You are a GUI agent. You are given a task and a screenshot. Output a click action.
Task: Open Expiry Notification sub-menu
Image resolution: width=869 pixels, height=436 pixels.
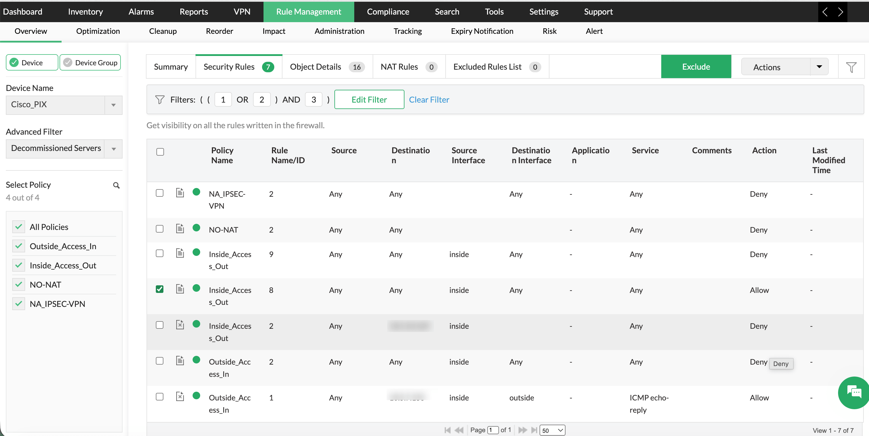pyautogui.click(x=482, y=31)
